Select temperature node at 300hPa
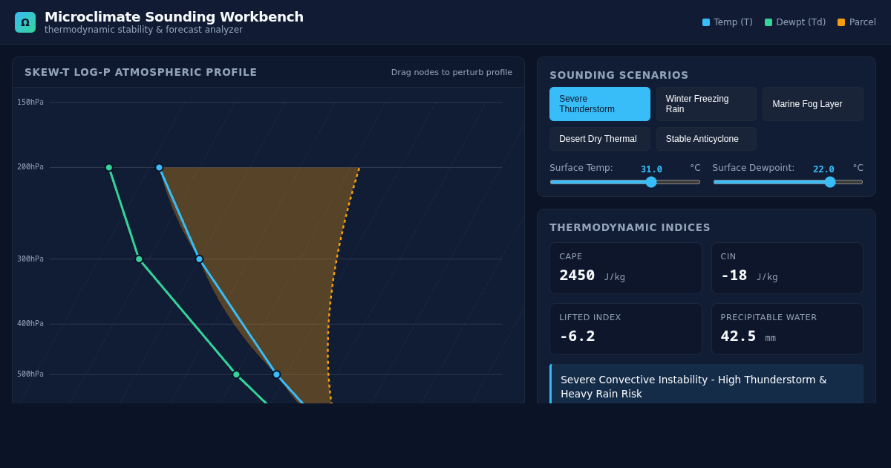This screenshot has width=891, height=468. [199, 259]
